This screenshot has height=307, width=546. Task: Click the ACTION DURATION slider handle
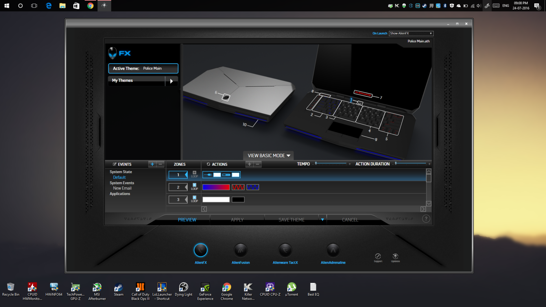click(396, 164)
